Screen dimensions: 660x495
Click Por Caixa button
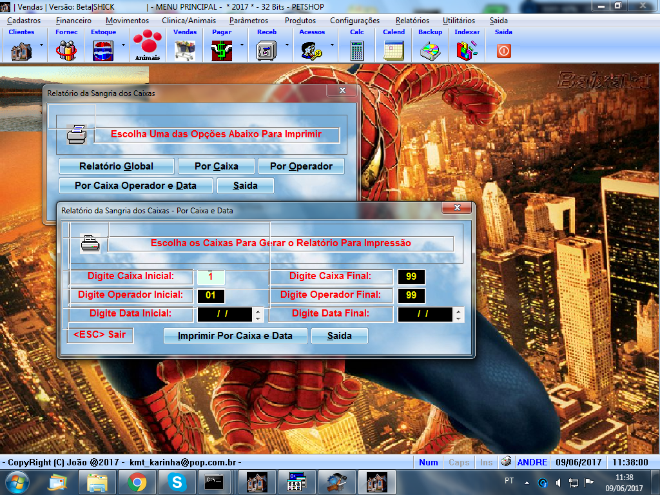pyautogui.click(x=217, y=166)
